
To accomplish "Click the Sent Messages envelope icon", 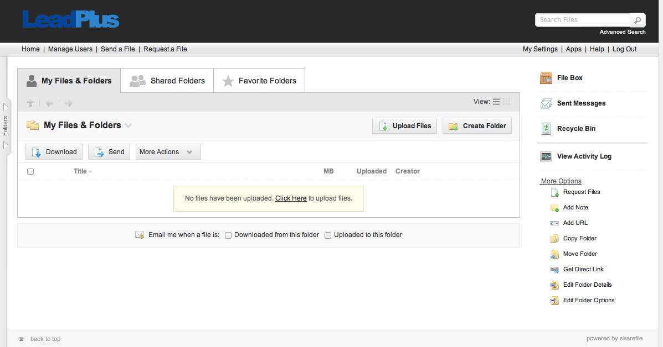I will click(x=546, y=103).
